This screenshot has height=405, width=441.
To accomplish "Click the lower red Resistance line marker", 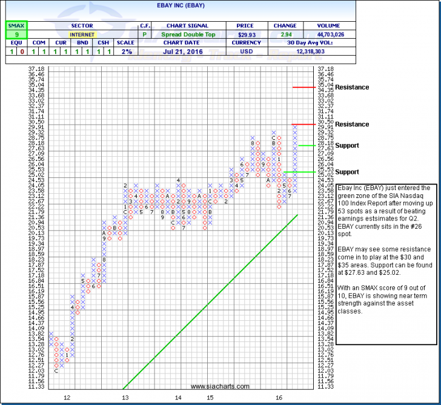I will click(303, 124).
